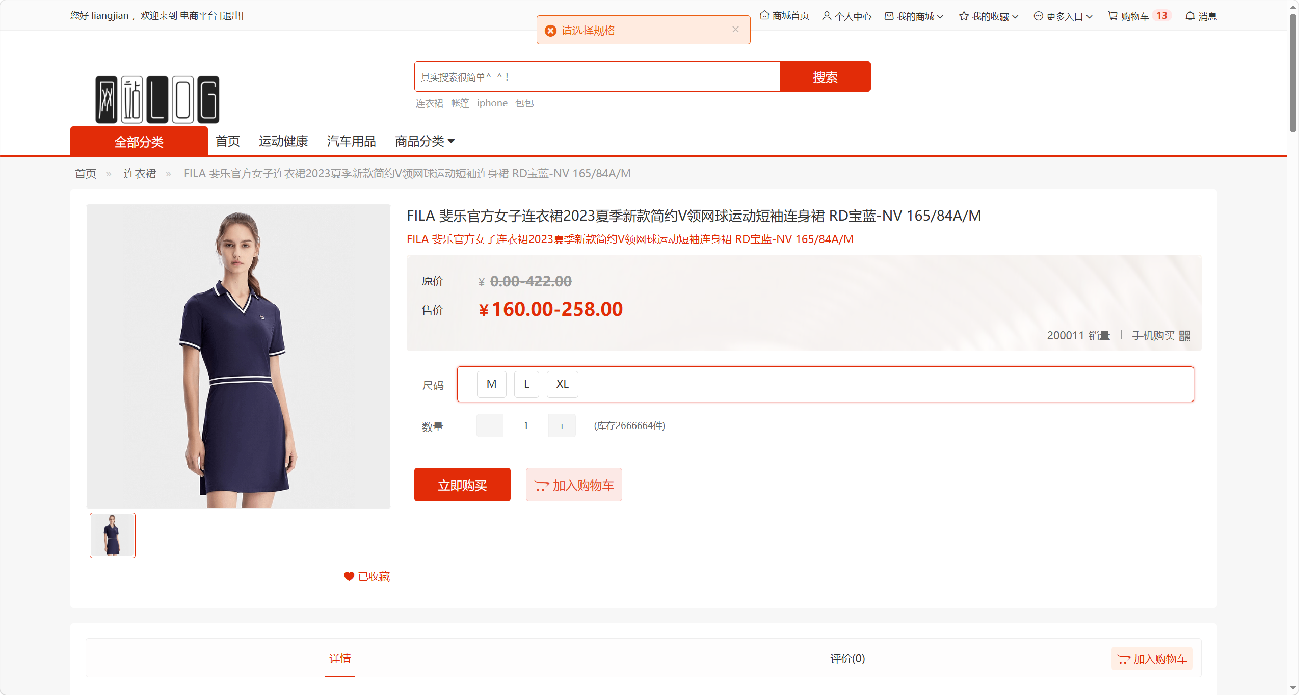Click the main product dress image
The width and height of the screenshot is (1299, 695).
click(x=238, y=356)
